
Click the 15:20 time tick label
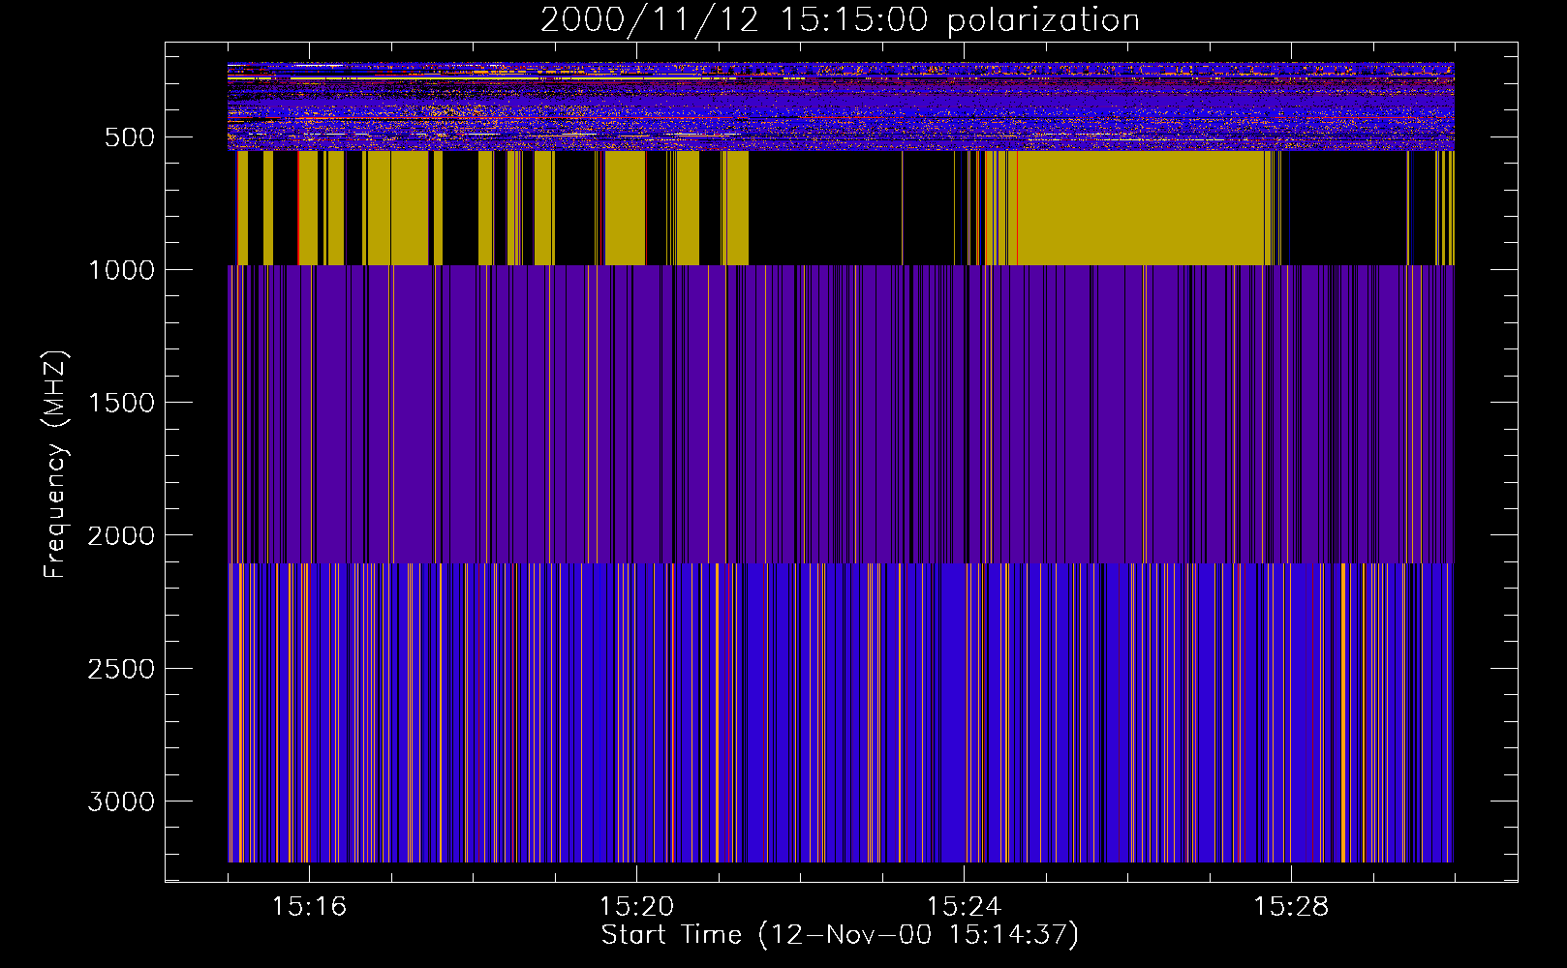click(x=636, y=907)
